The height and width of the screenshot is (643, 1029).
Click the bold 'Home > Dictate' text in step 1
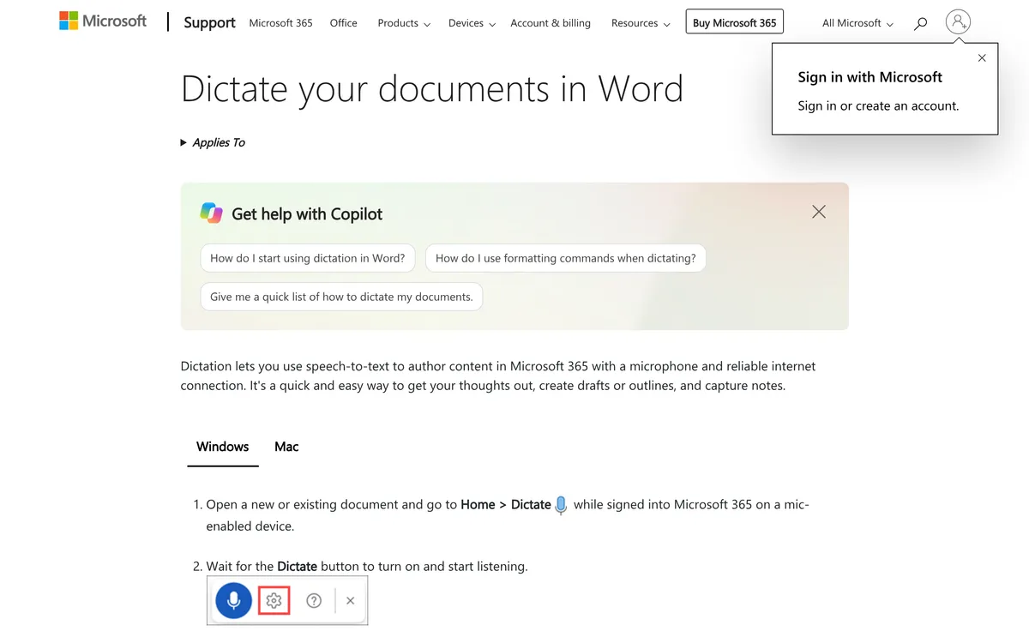click(506, 505)
